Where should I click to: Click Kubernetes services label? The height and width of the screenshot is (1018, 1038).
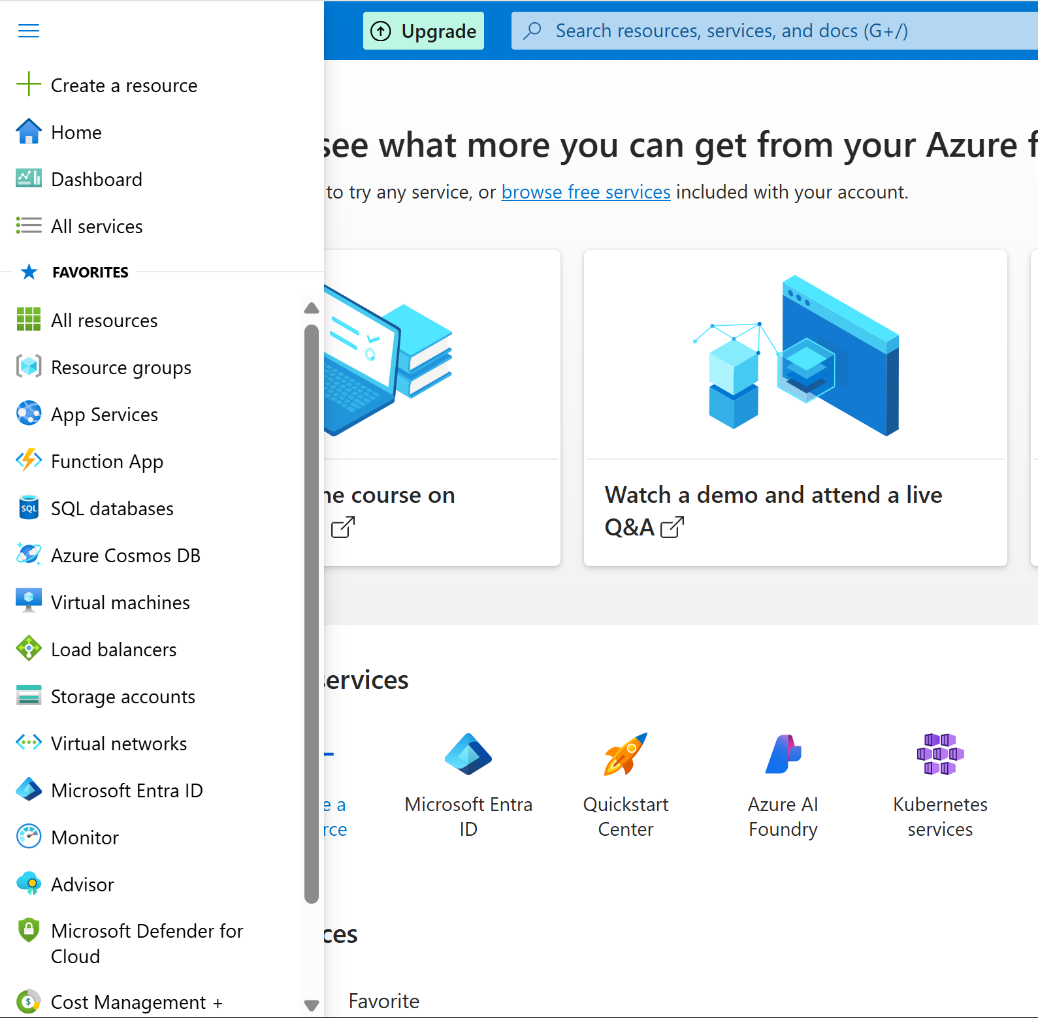point(940,817)
